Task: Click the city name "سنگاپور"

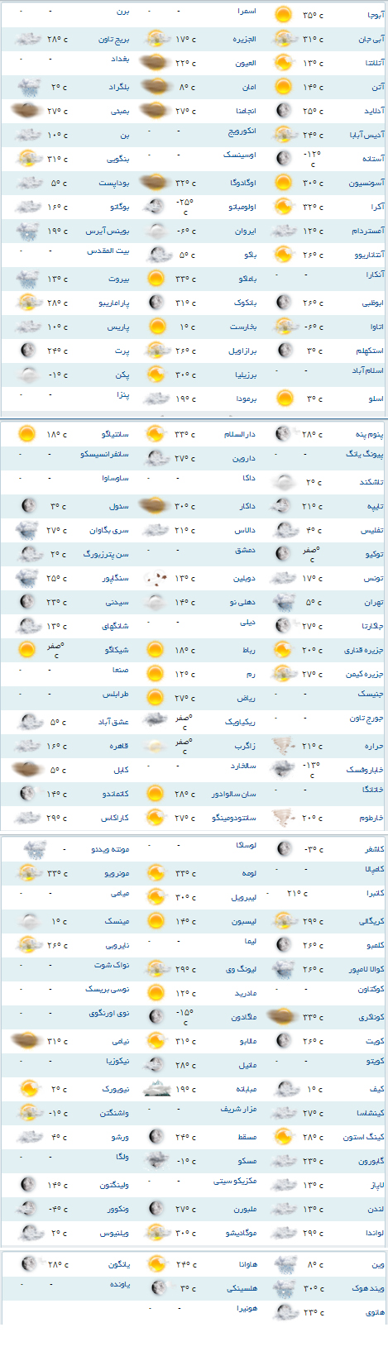Action: pos(115,578)
